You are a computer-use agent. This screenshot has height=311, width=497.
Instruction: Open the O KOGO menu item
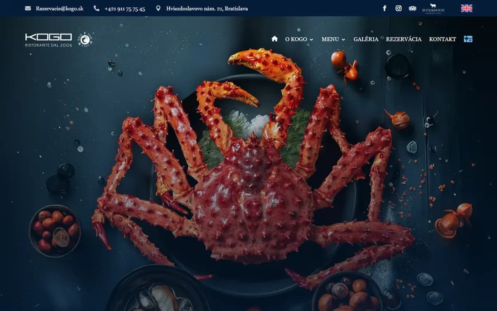tap(296, 39)
